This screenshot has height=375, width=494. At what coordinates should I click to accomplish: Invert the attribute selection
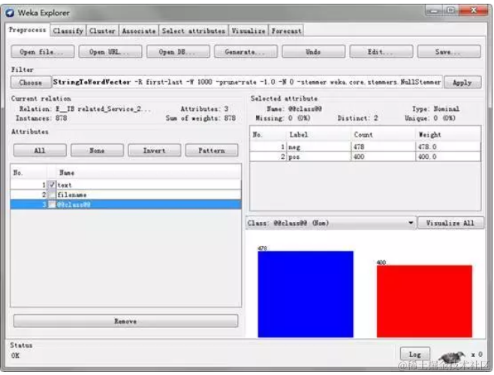click(155, 150)
